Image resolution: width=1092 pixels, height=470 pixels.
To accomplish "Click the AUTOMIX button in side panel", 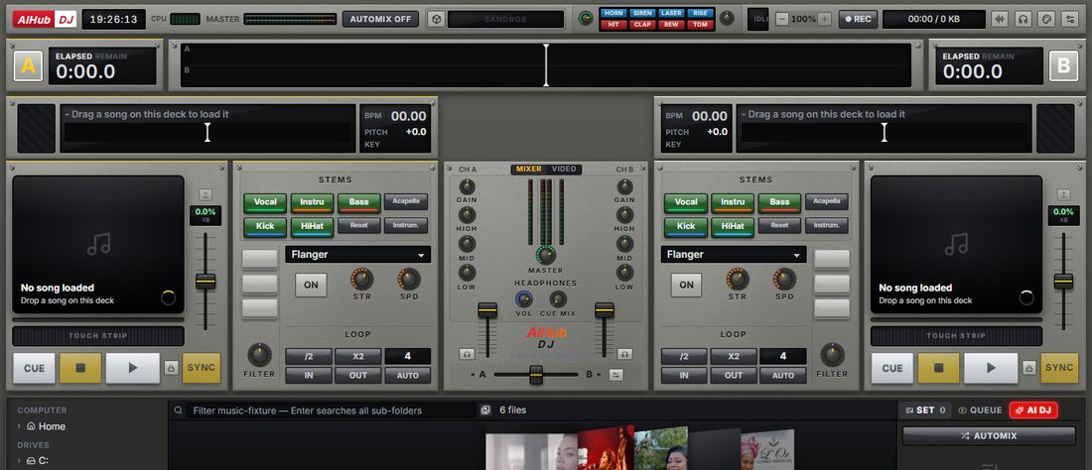I will tap(989, 436).
